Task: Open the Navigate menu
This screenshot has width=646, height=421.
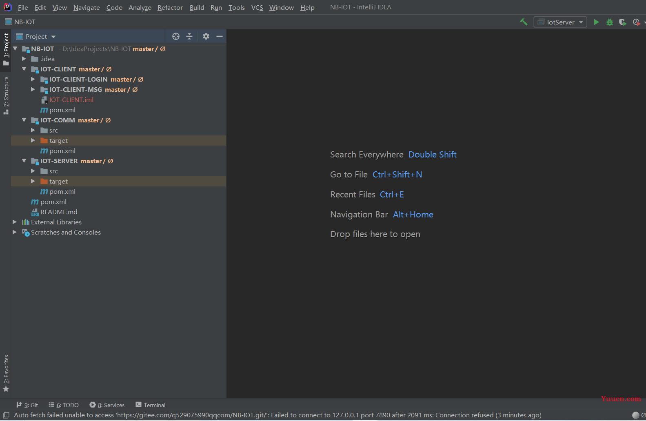Action: click(87, 7)
